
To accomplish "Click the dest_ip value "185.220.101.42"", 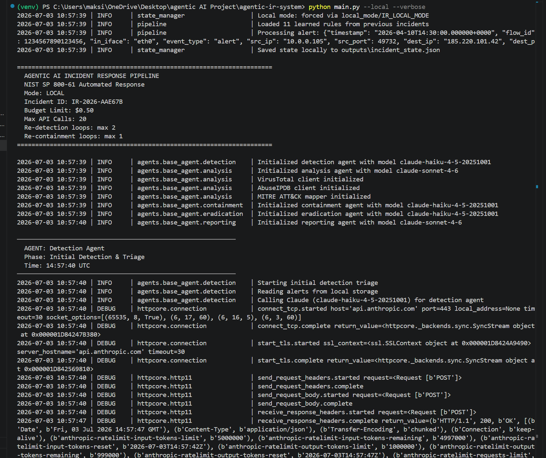I will [473, 41].
